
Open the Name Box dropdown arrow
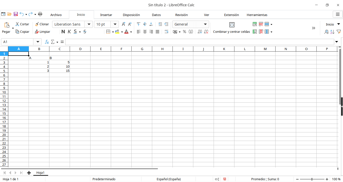pos(38,42)
